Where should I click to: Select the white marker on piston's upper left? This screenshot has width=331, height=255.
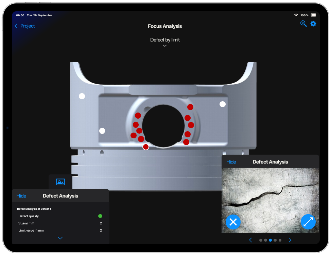pos(82,96)
